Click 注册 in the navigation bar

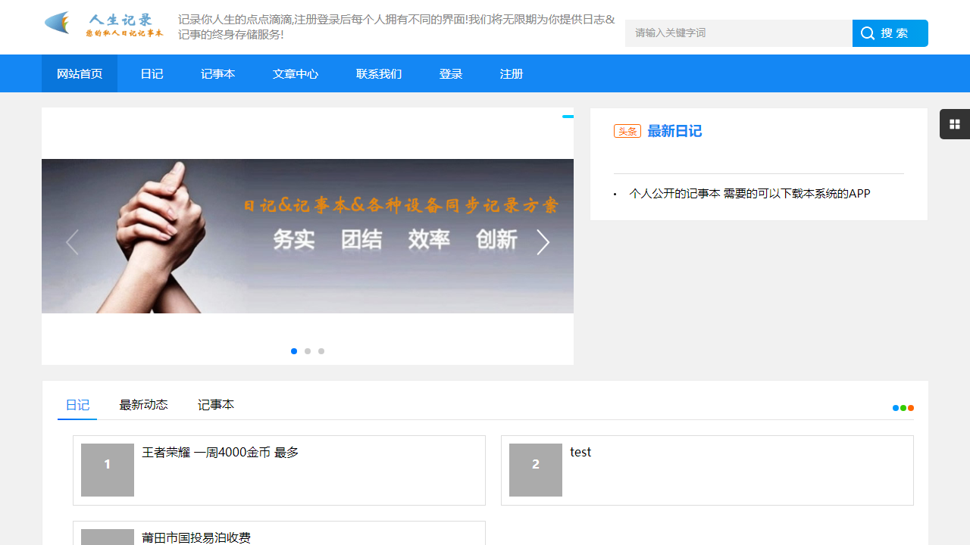click(512, 73)
